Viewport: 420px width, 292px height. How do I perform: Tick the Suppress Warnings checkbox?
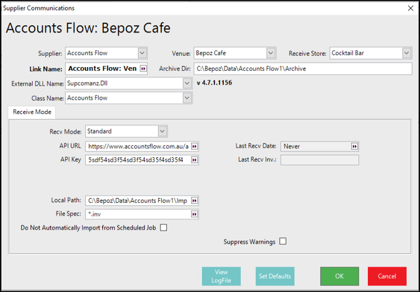click(283, 241)
